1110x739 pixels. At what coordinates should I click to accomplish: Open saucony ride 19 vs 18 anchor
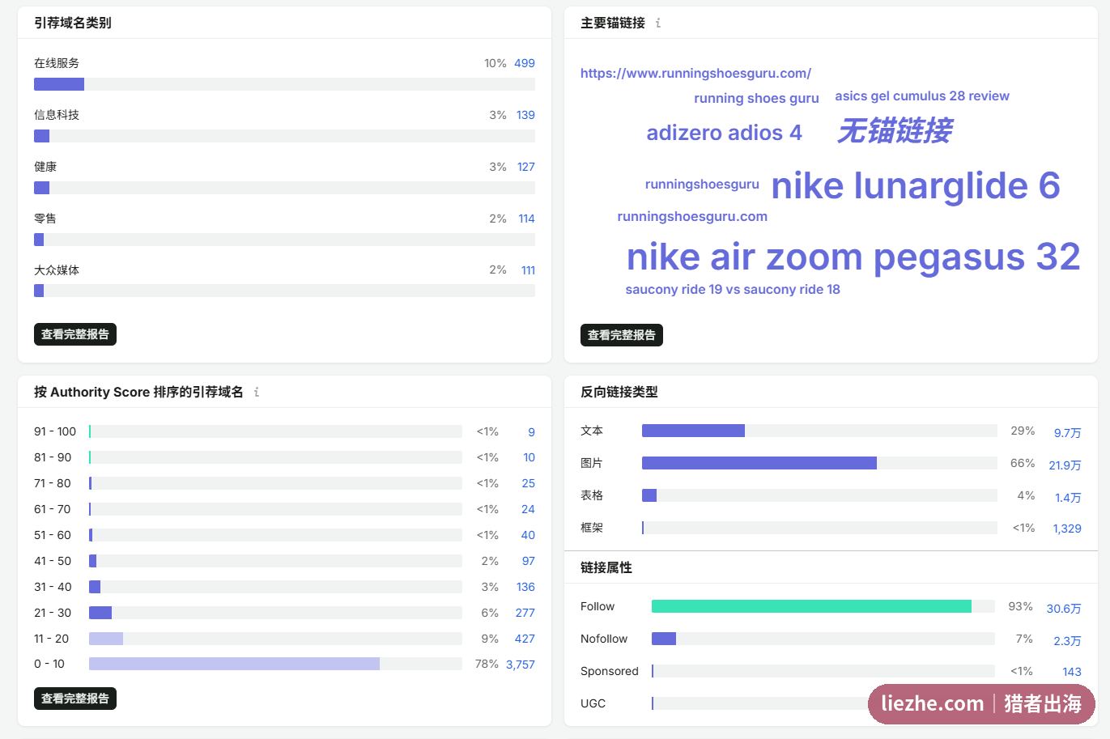(733, 289)
